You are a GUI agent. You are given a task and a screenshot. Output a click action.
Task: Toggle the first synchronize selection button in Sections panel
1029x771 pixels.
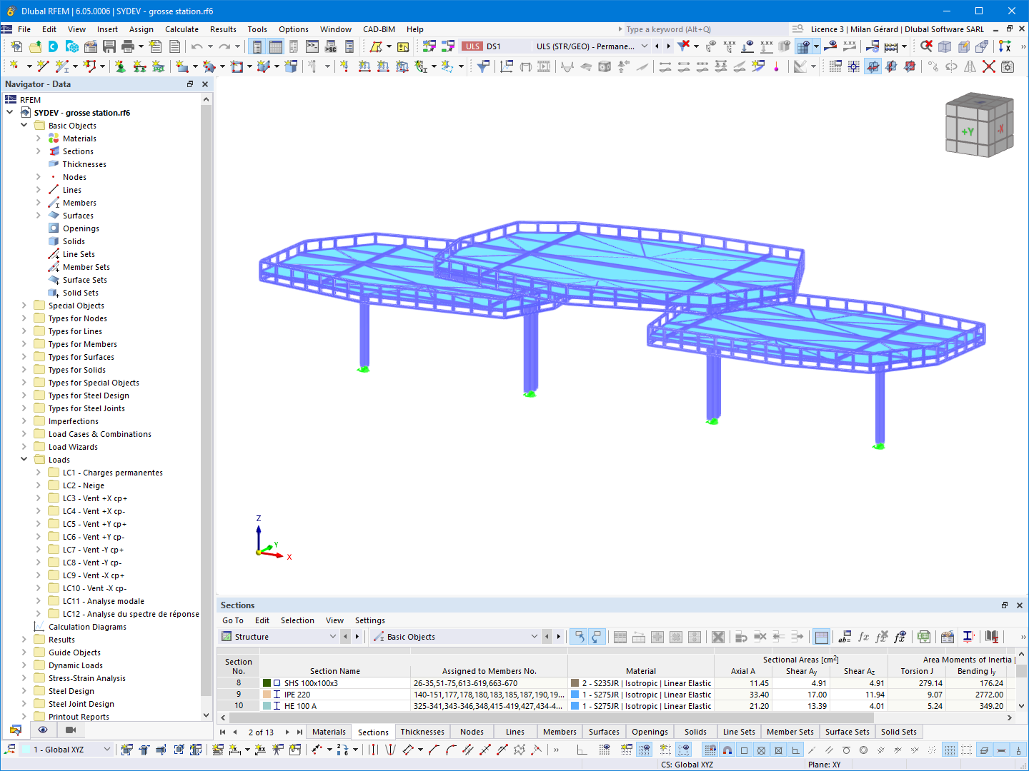click(x=579, y=637)
